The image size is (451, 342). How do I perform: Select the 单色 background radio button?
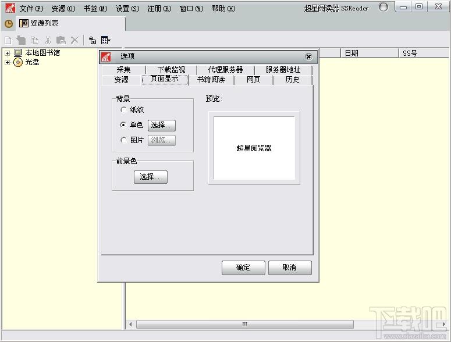click(123, 124)
